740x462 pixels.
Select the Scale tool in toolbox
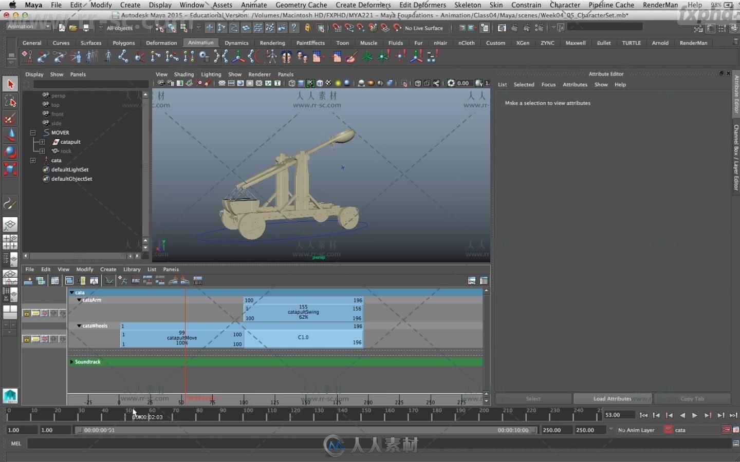10,169
